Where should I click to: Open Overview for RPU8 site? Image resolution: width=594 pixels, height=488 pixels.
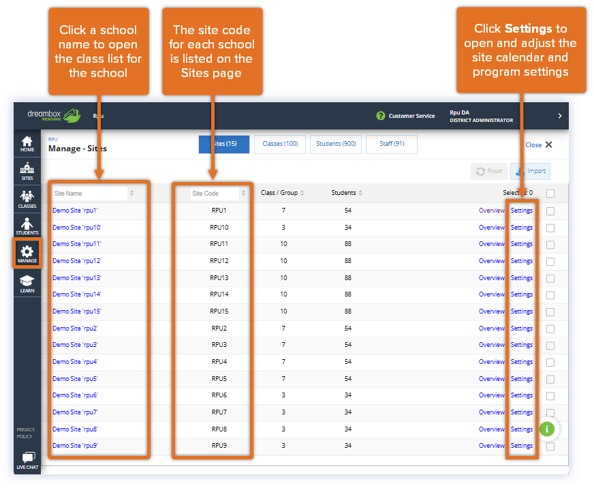[x=492, y=429]
